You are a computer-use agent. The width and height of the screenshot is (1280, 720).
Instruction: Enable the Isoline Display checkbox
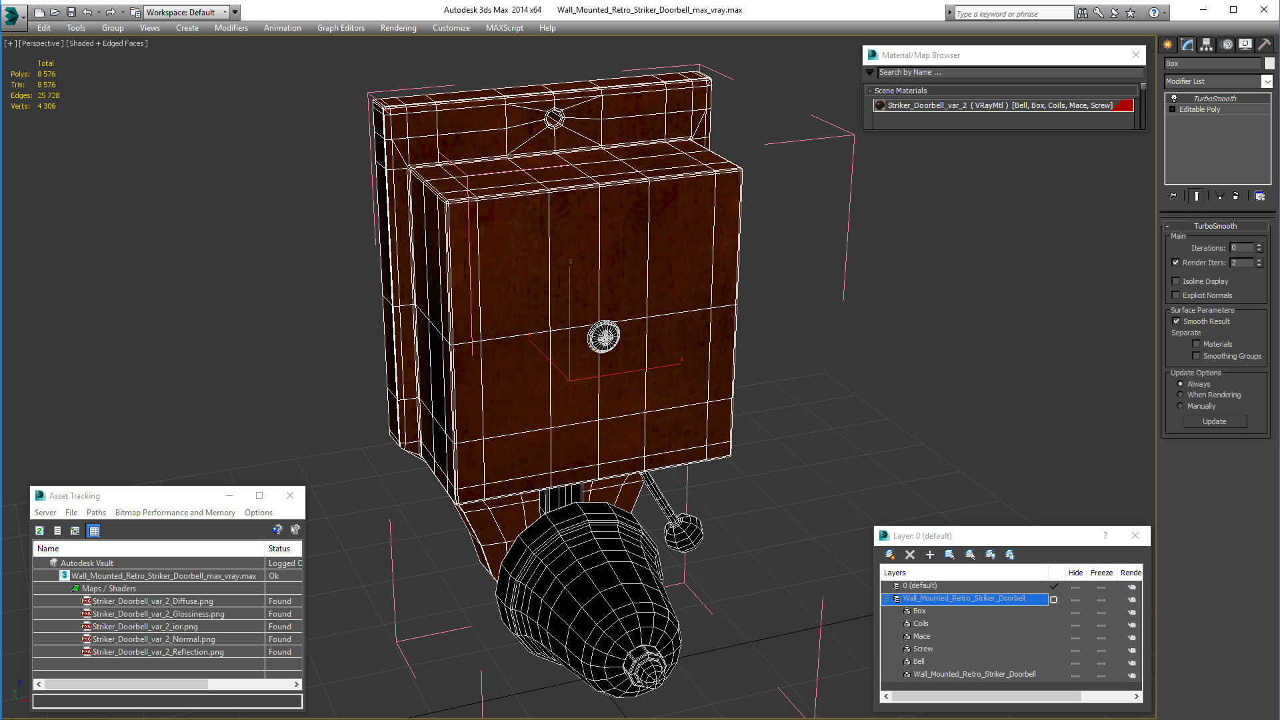1176,281
